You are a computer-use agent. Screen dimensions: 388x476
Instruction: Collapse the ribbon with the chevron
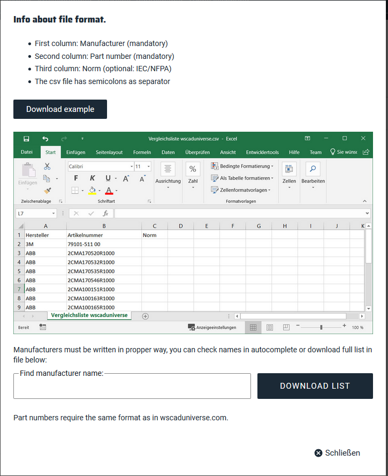tap(364, 201)
